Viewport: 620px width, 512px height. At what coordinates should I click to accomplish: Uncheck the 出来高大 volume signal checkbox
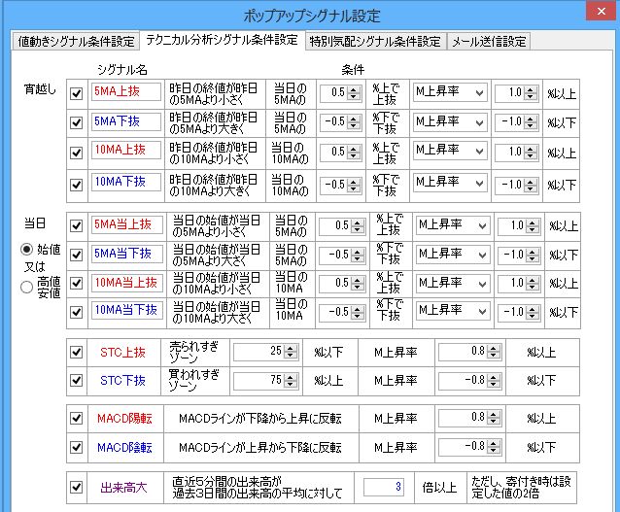77,487
